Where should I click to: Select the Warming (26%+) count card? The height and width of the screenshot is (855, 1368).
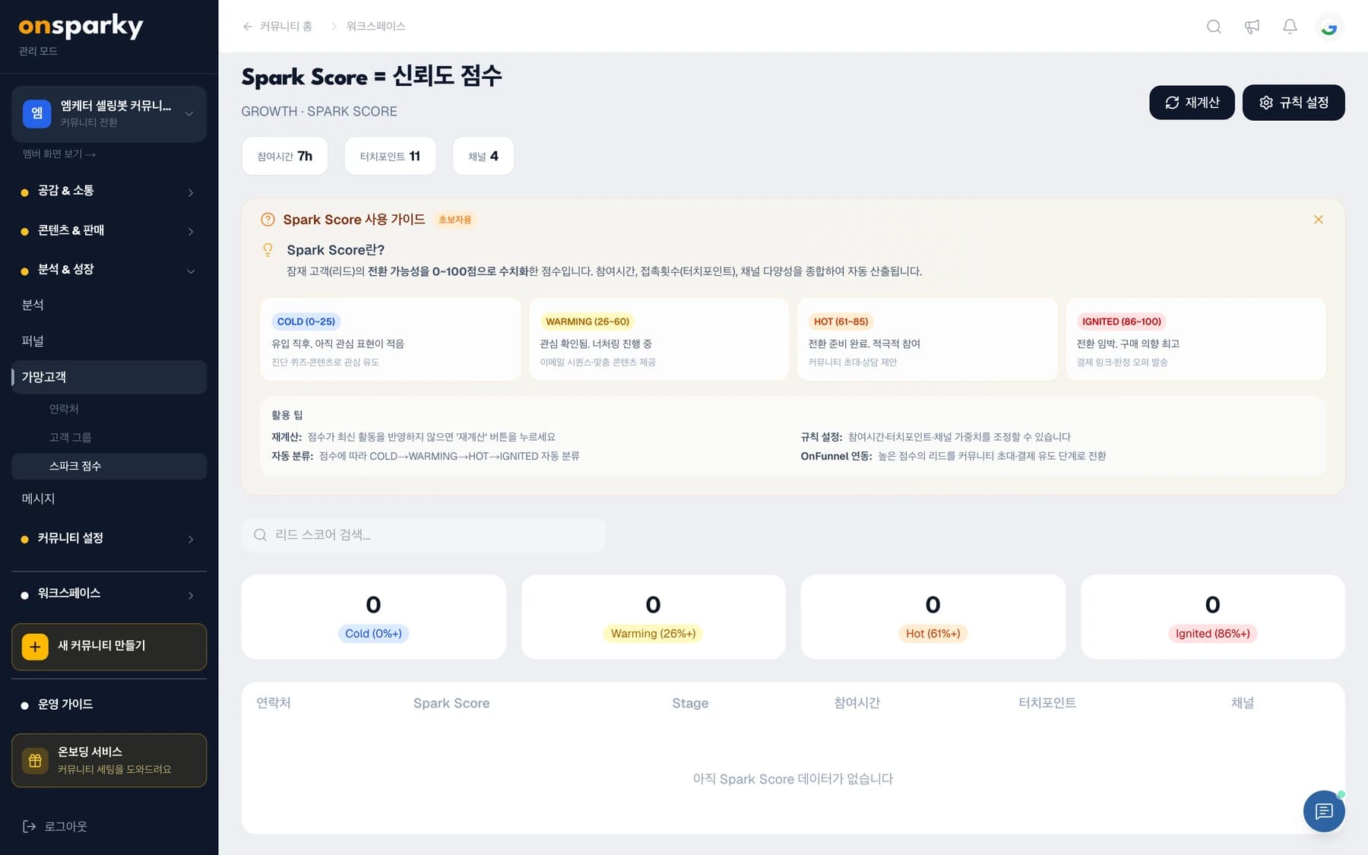(653, 617)
